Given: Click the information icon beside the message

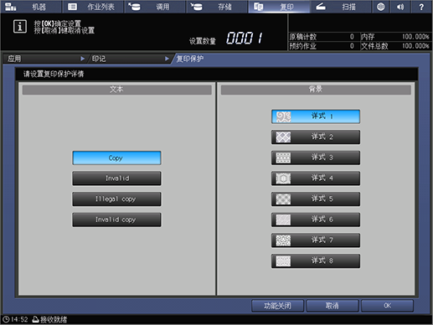Looking at the screenshot, I should [x=20, y=27].
